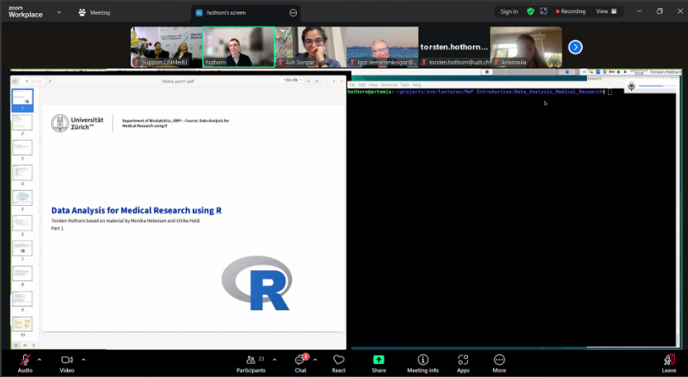
Task: Click the Sign in button
Action: point(509,12)
